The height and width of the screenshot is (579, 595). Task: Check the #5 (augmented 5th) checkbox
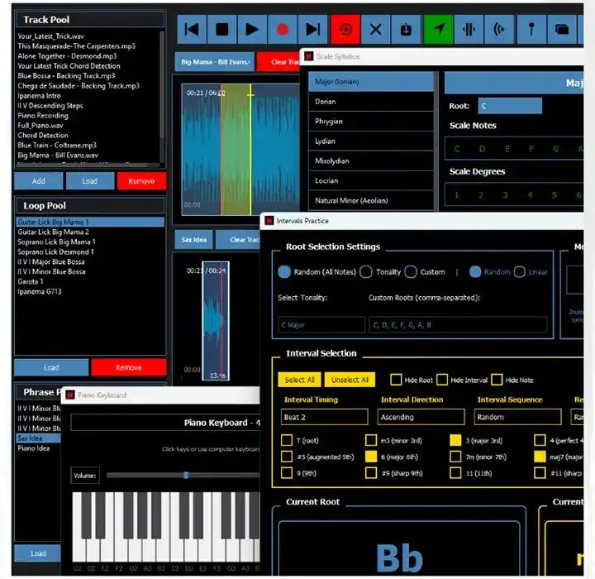(x=287, y=457)
